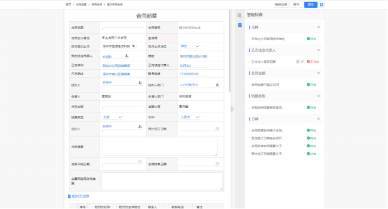
Task: Click 合同起草 in the breadcrumb
Action: coord(81,4)
